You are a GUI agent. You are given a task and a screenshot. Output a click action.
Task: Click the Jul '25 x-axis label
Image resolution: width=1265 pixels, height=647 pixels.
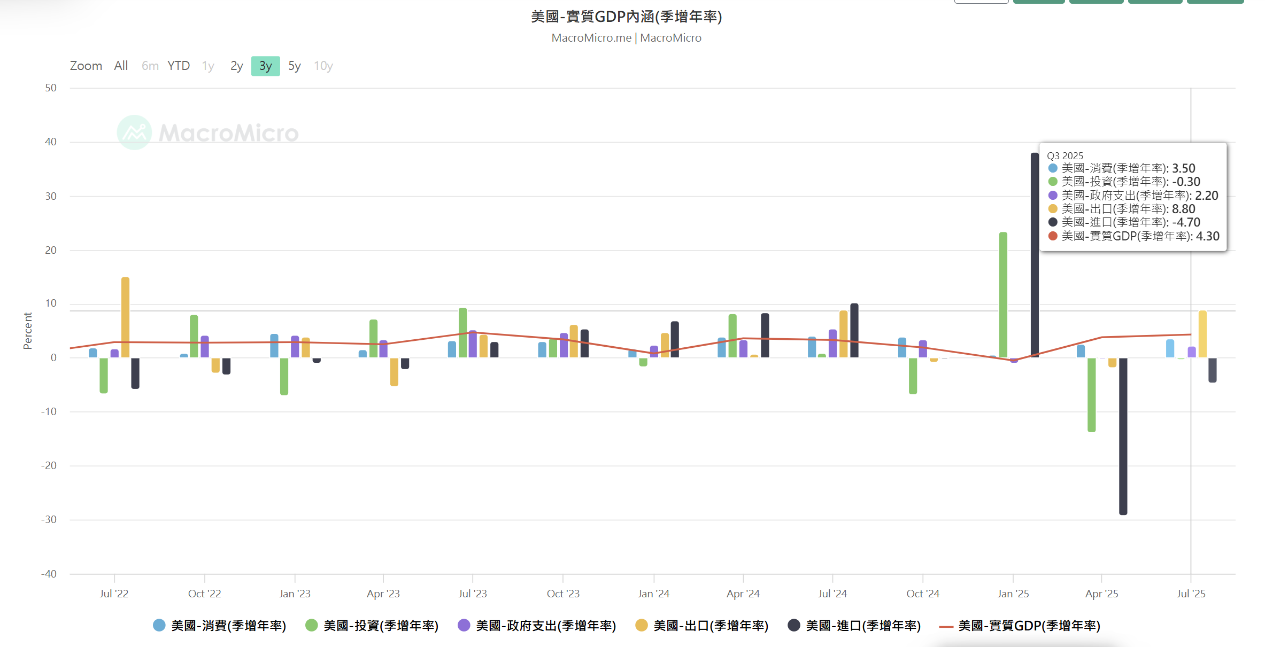pos(1191,594)
